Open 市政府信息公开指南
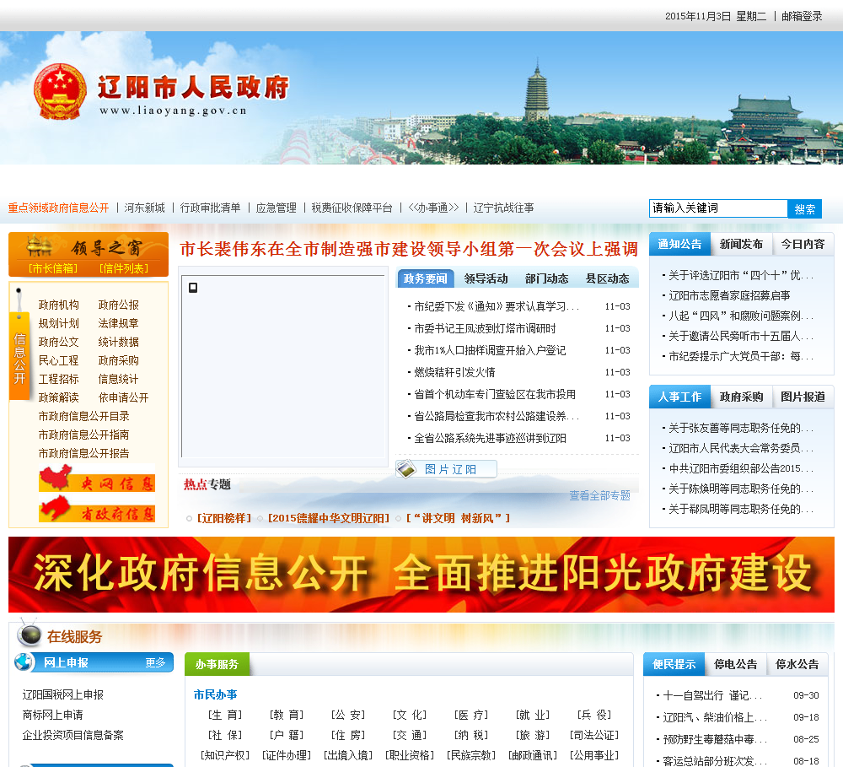 83,435
